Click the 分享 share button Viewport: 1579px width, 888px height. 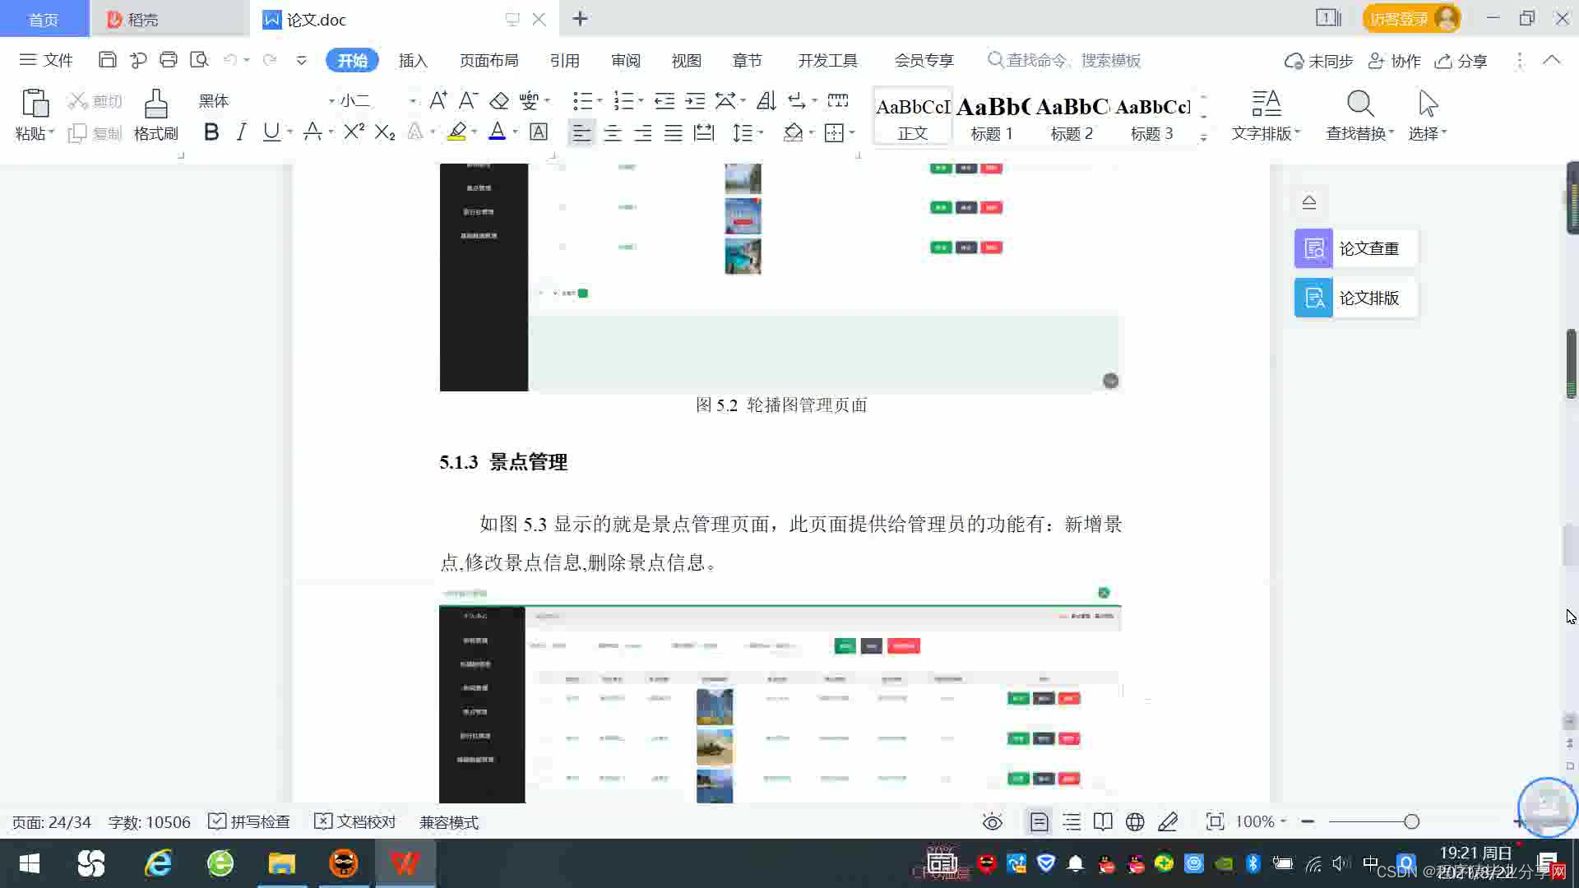point(1461,61)
